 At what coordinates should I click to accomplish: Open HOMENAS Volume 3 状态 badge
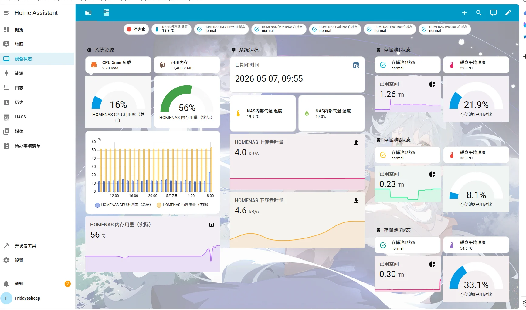point(445,29)
